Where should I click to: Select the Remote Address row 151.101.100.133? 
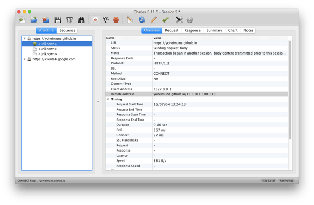coord(197,94)
